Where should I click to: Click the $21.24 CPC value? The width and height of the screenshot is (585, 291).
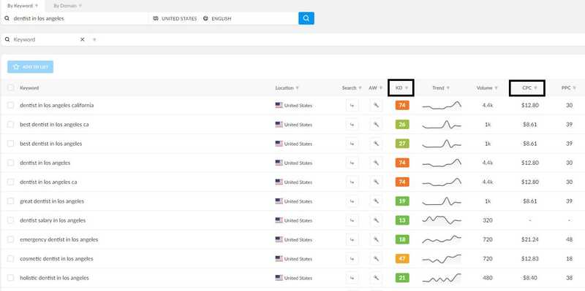[530, 240]
